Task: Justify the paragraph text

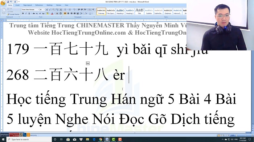Action: coord(74,13)
